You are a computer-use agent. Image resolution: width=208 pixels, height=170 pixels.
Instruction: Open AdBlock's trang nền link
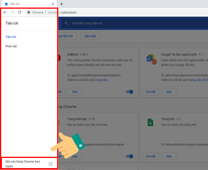101,80
